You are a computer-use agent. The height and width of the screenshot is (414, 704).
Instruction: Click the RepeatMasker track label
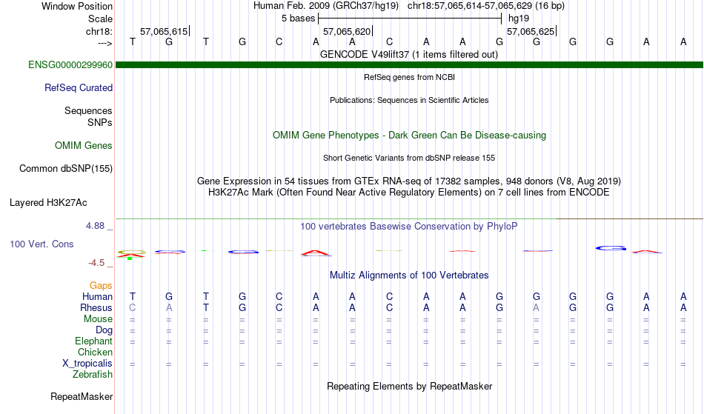point(82,397)
